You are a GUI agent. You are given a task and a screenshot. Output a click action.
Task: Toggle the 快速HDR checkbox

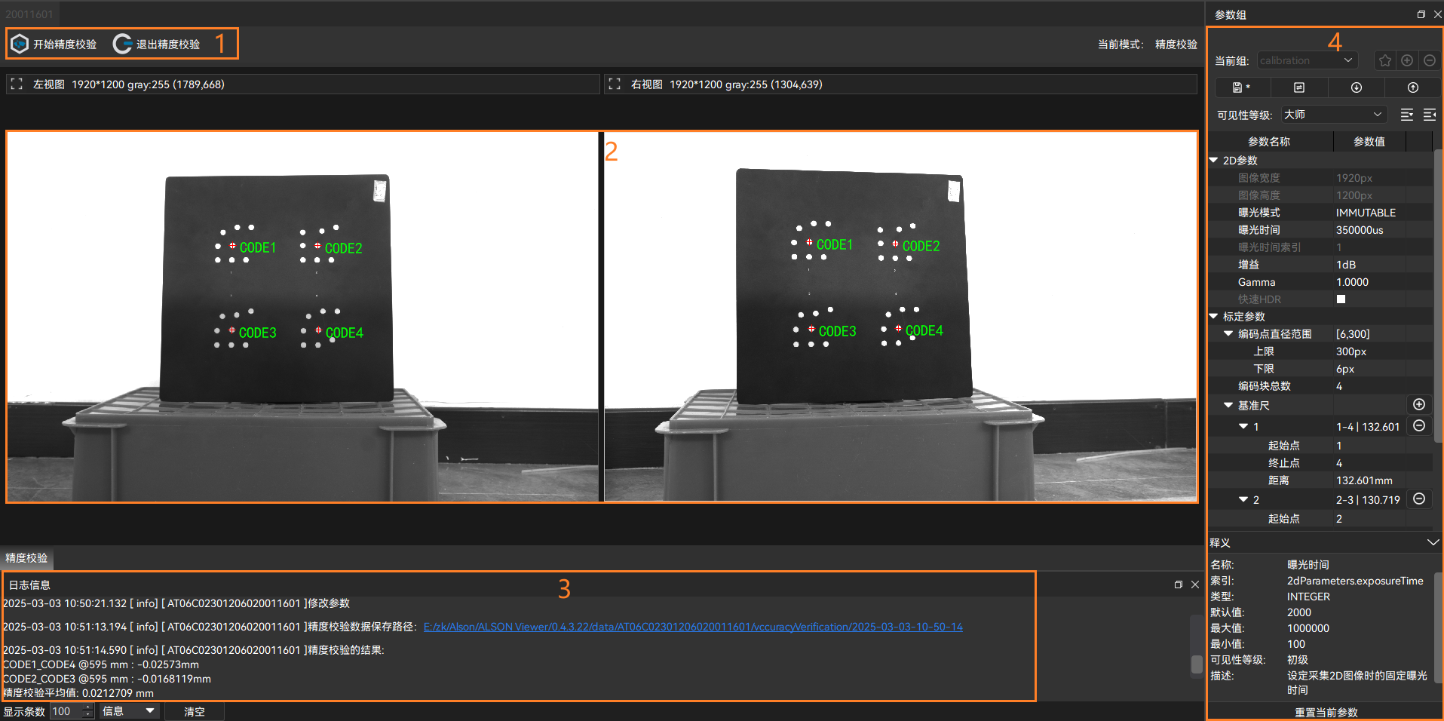(1341, 299)
